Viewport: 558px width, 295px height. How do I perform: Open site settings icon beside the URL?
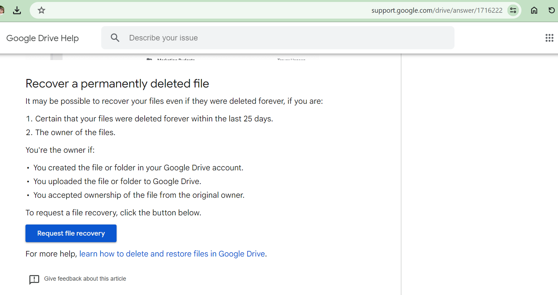[x=513, y=10]
